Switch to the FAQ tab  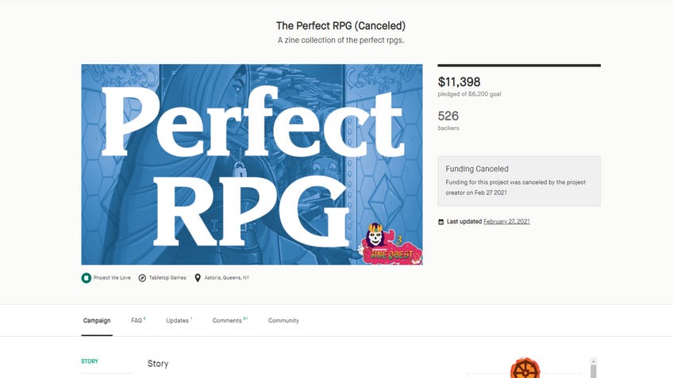(138, 321)
